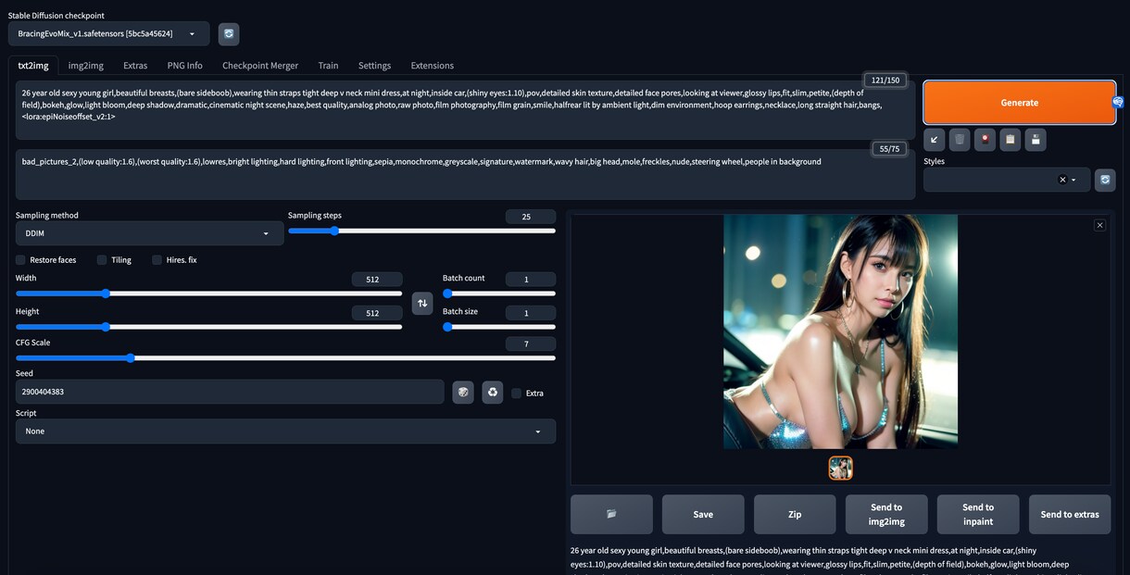
Task: Click the orange Generate button
Action: pos(1019,103)
